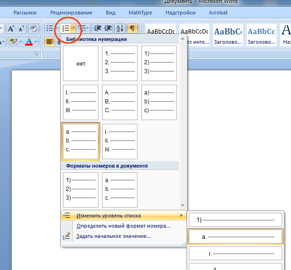Click the bulleted list icon

49,28
